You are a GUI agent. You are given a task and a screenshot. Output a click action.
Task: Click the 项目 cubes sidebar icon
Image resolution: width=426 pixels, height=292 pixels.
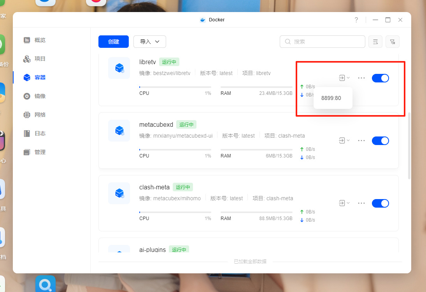coord(27,59)
